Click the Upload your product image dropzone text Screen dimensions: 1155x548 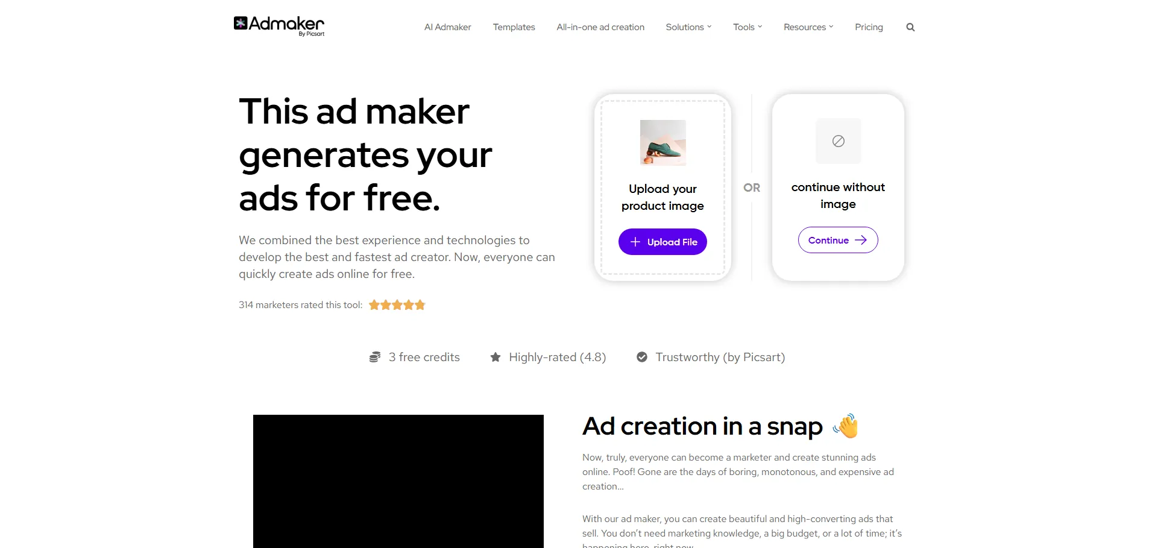[662, 197]
